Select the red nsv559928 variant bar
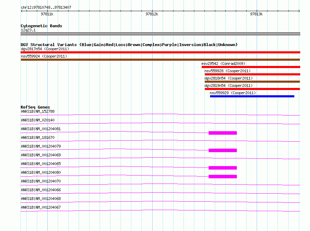The image size is (310, 231). (253, 74)
